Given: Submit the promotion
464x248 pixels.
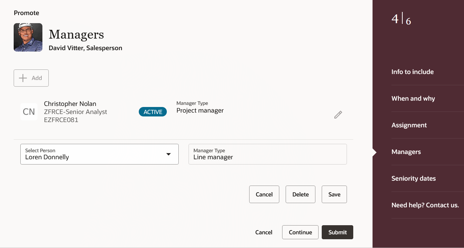Looking at the screenshot, I should point(337,232).
